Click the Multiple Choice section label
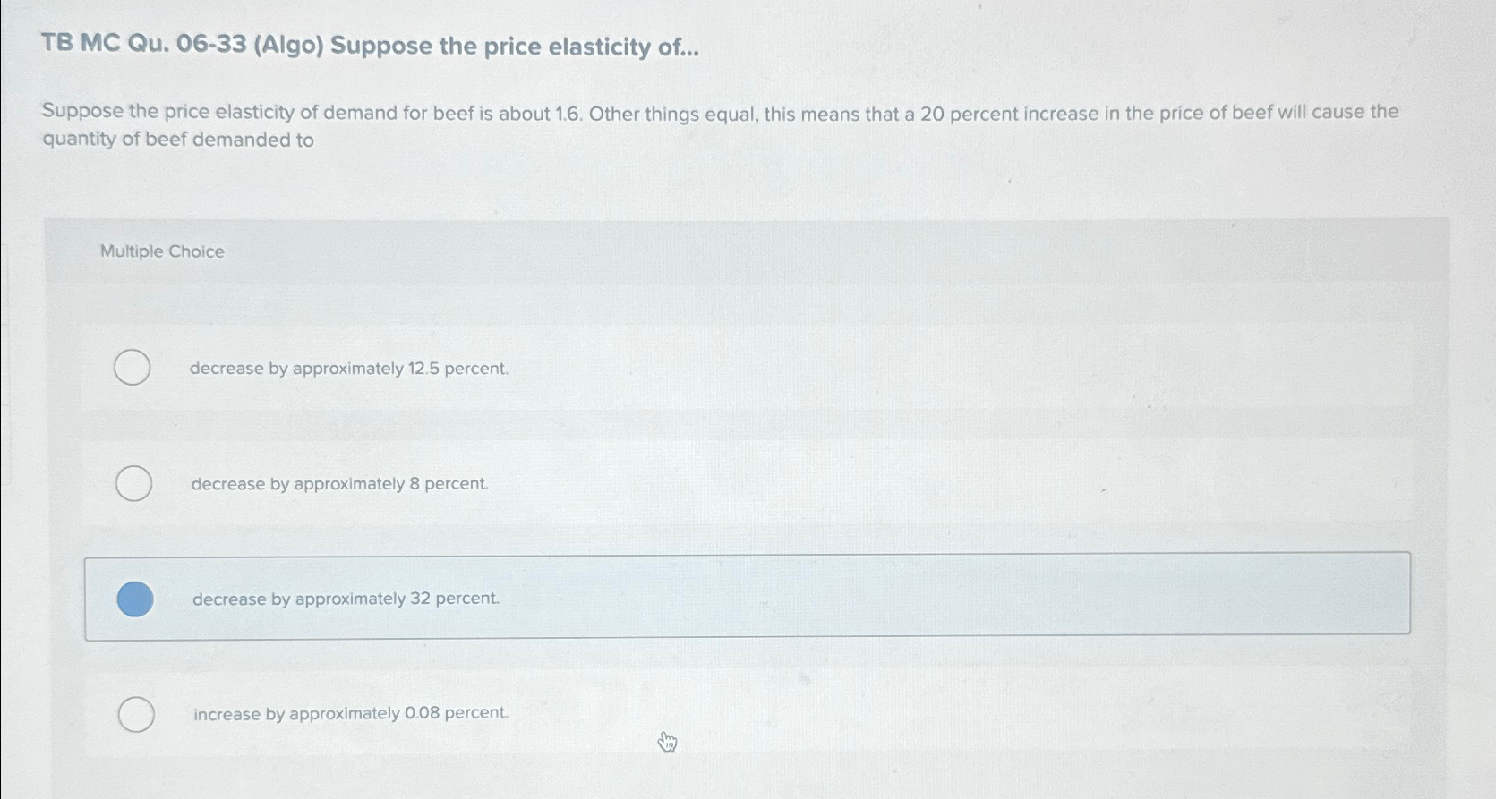The height and width of the screenshot is (799, 1496). point(163,251)
